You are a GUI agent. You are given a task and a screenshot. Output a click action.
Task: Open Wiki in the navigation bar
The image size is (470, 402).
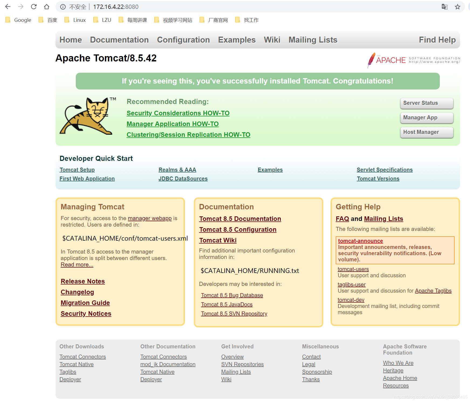point(272,40)
